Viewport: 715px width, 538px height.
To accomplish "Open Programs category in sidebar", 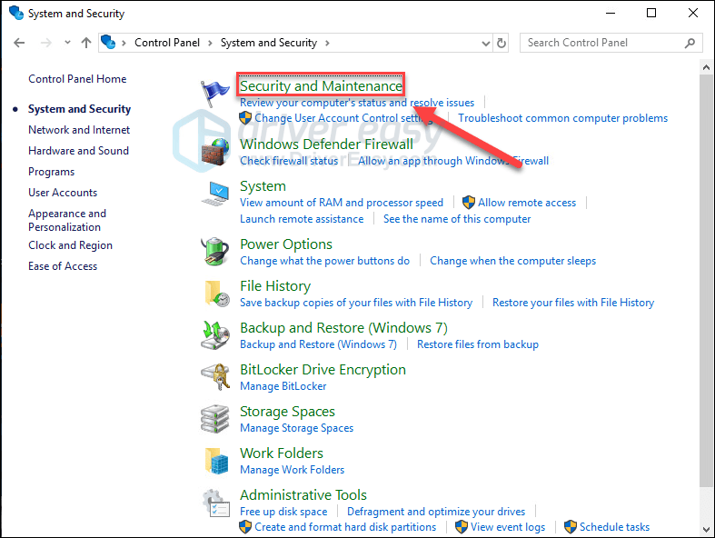I will (52, 172).
